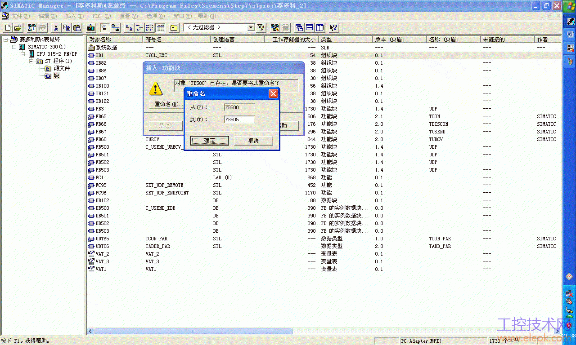Select the UDT65 data type icon

91,239
